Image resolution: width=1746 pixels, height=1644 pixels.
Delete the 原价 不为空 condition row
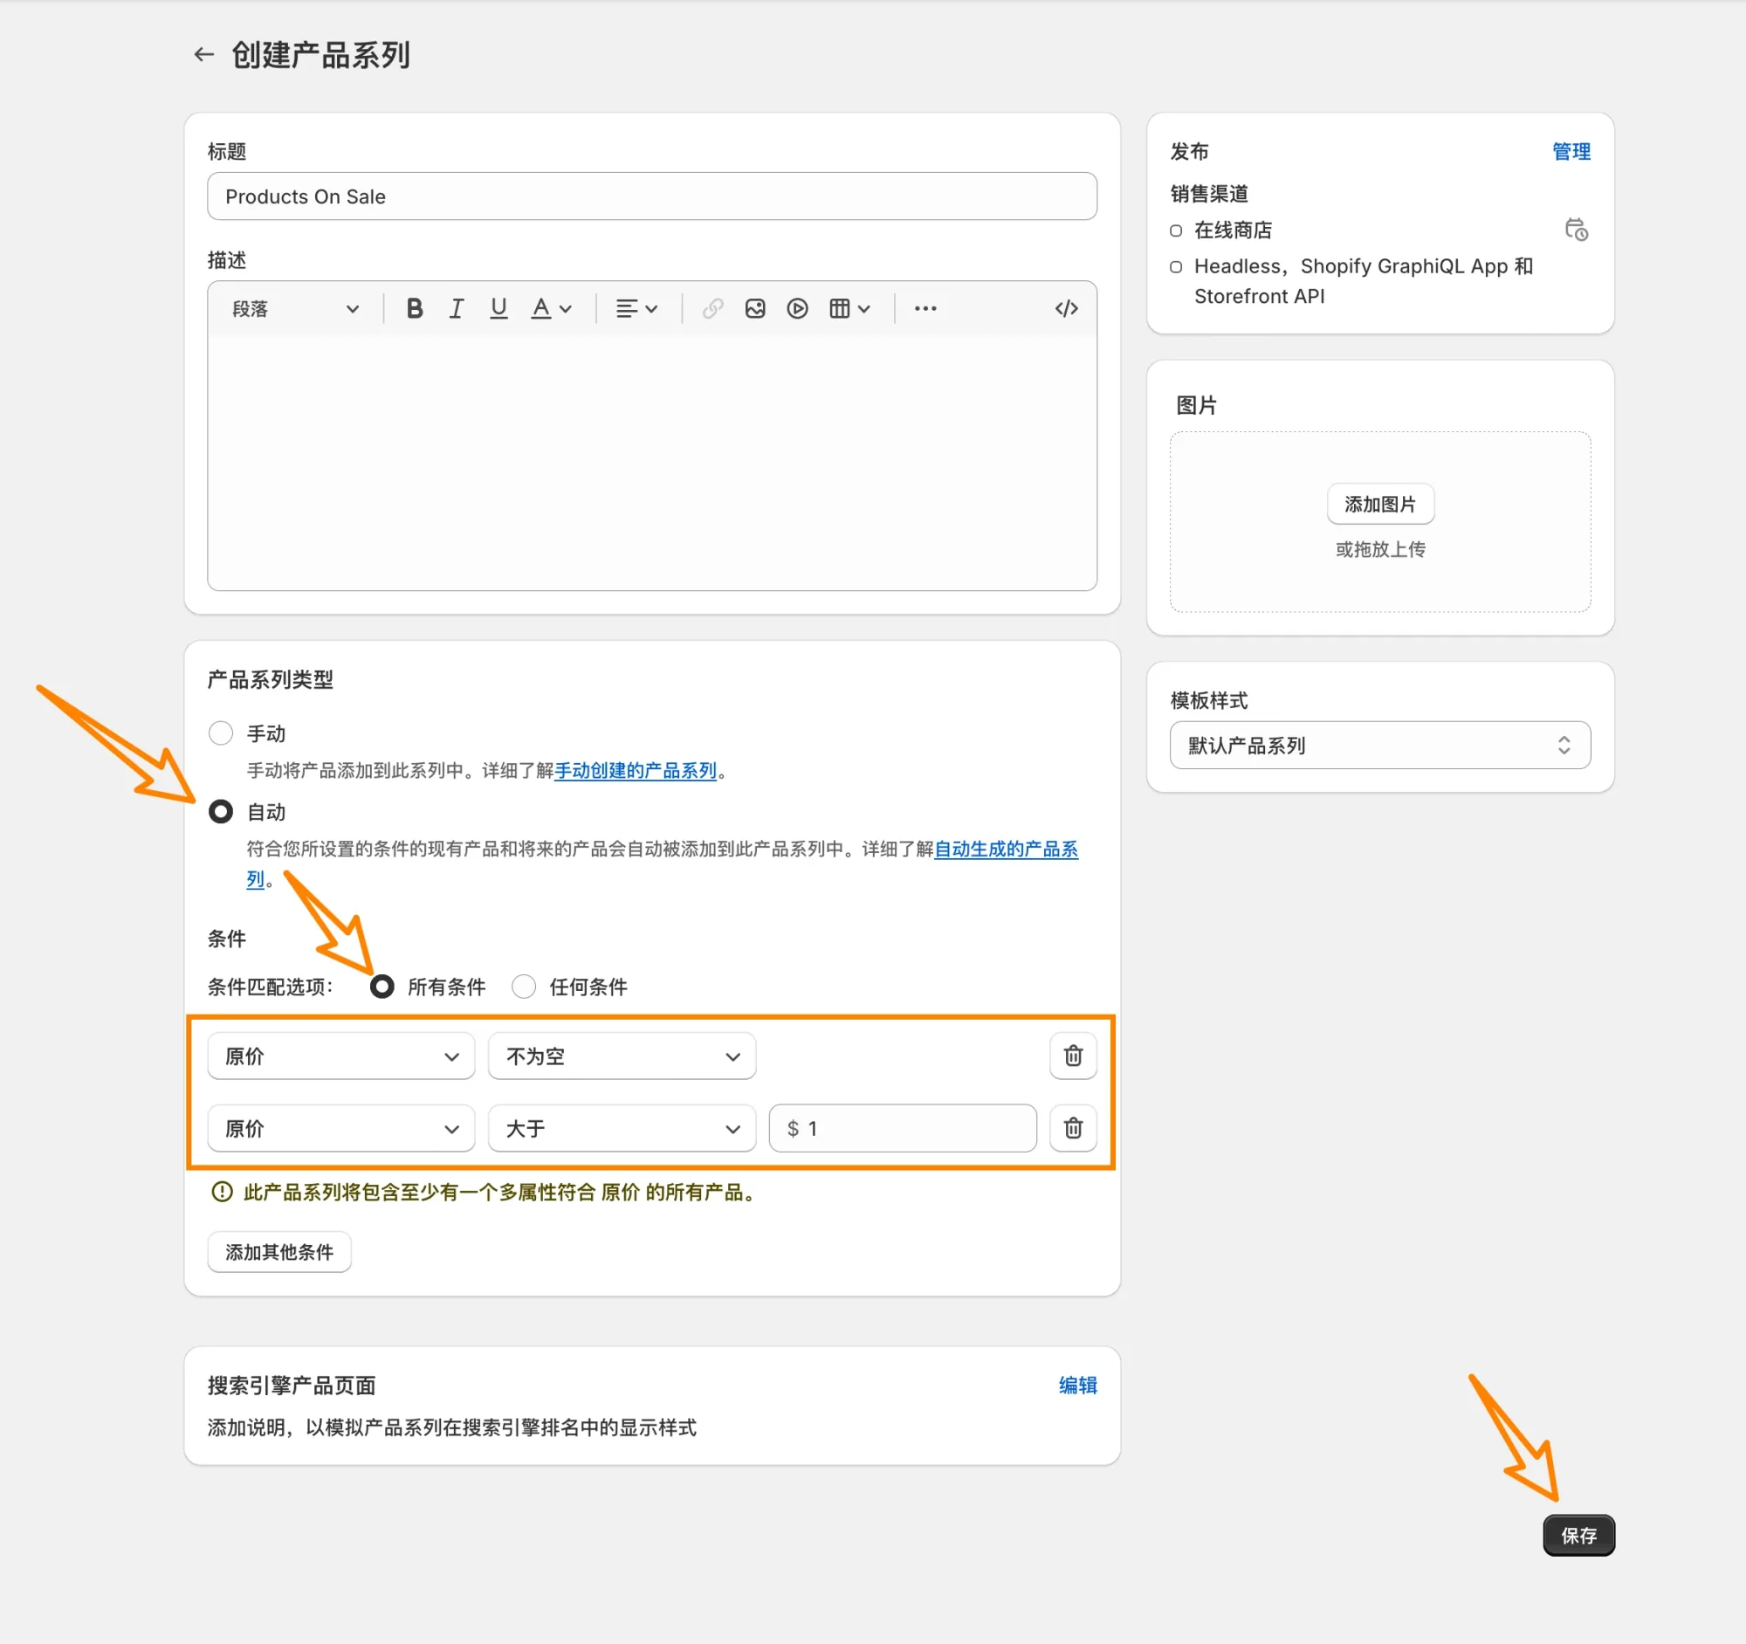click(1072, 1056)
